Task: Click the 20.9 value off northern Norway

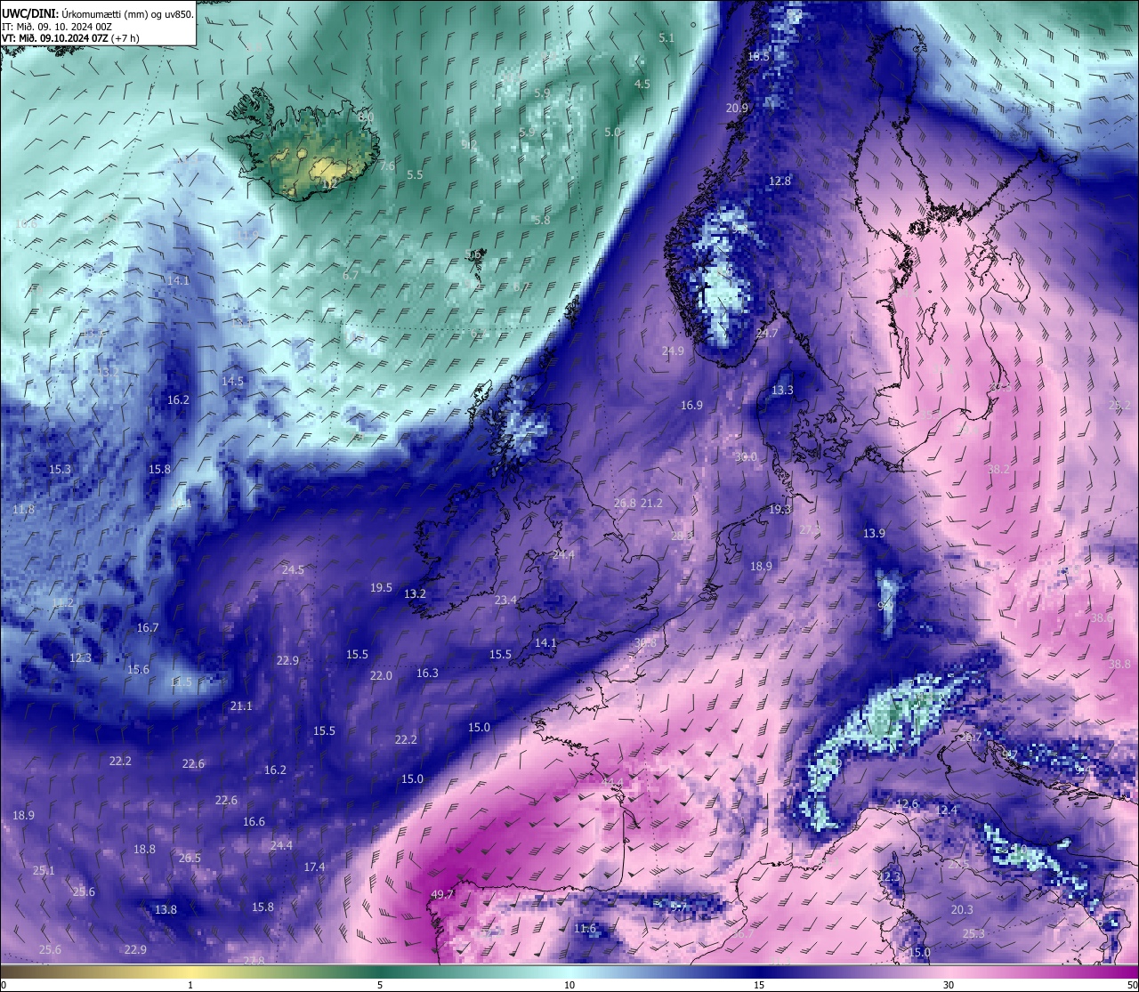Action: [x=737, y=108]
